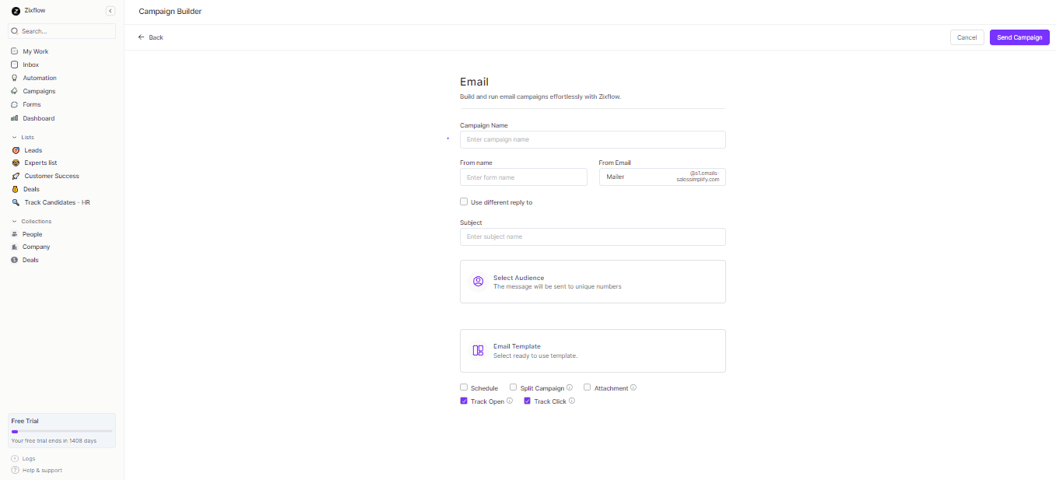Click the Email Template picker icon

[x=478, y=350]
